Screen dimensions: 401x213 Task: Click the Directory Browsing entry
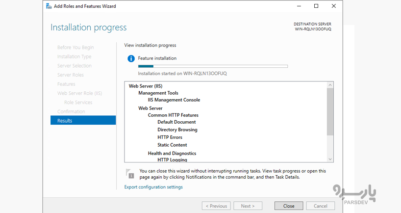tap(177, 130)
